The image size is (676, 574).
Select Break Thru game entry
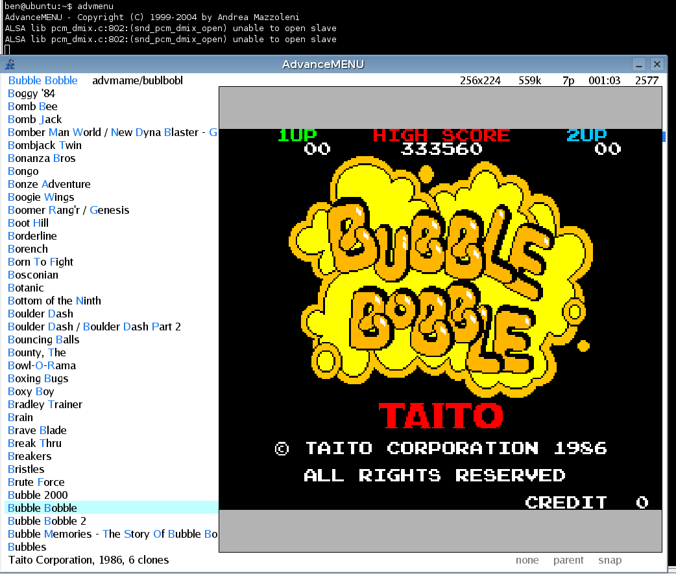(34, 442)
